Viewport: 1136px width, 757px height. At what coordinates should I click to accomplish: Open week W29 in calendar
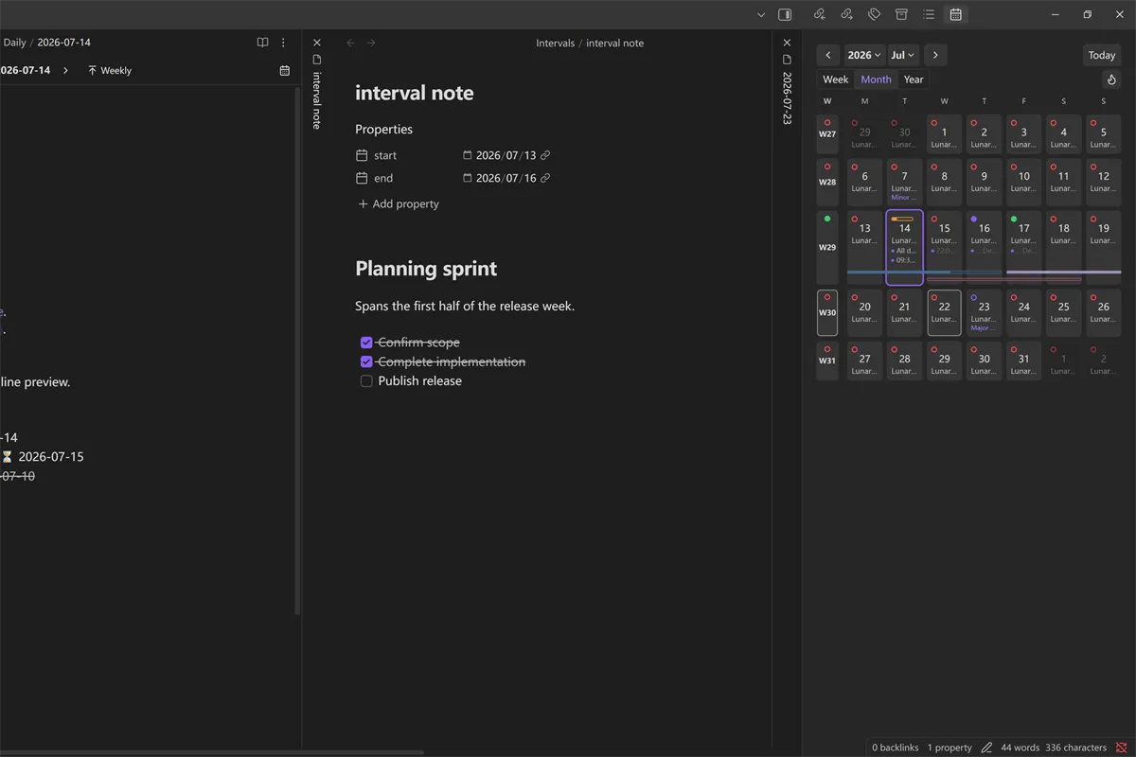(x=827, y=247)
